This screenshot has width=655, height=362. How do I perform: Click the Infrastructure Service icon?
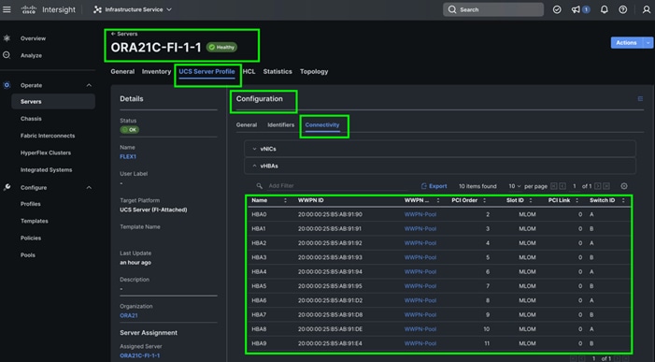pyautogui.click(x=98, y=9)
